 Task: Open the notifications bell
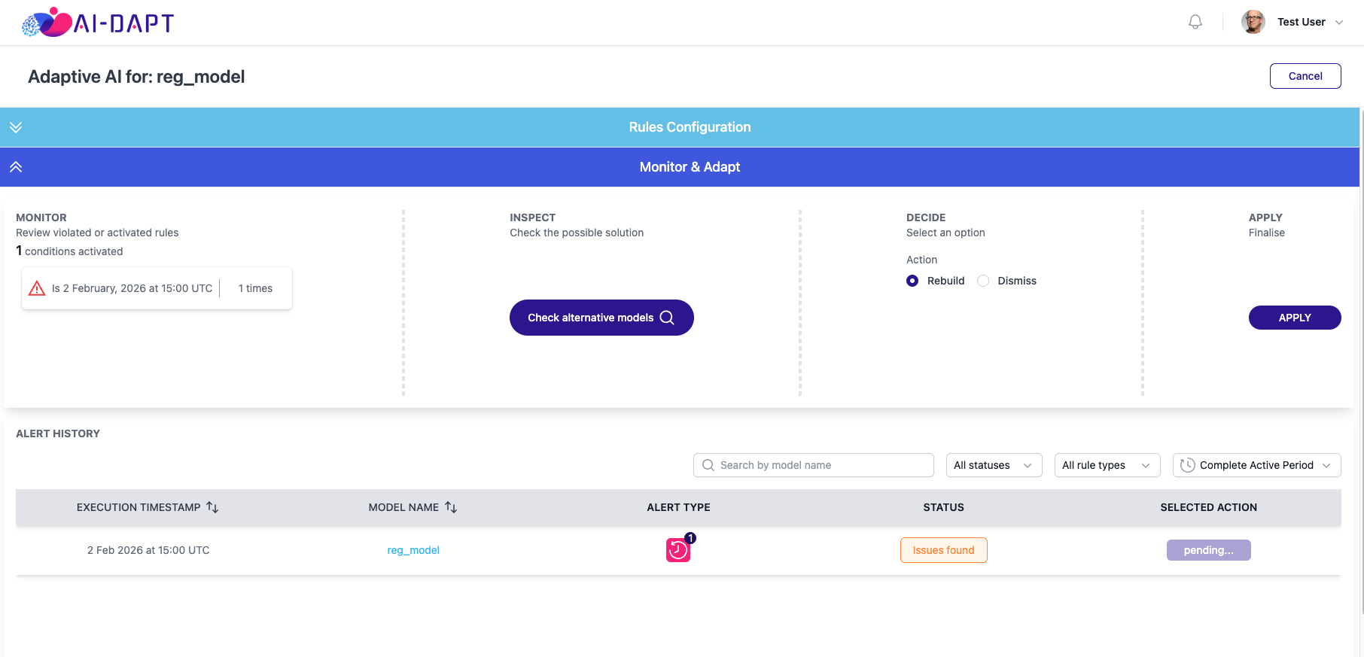pyautogui.click(x=1195, y=22)
